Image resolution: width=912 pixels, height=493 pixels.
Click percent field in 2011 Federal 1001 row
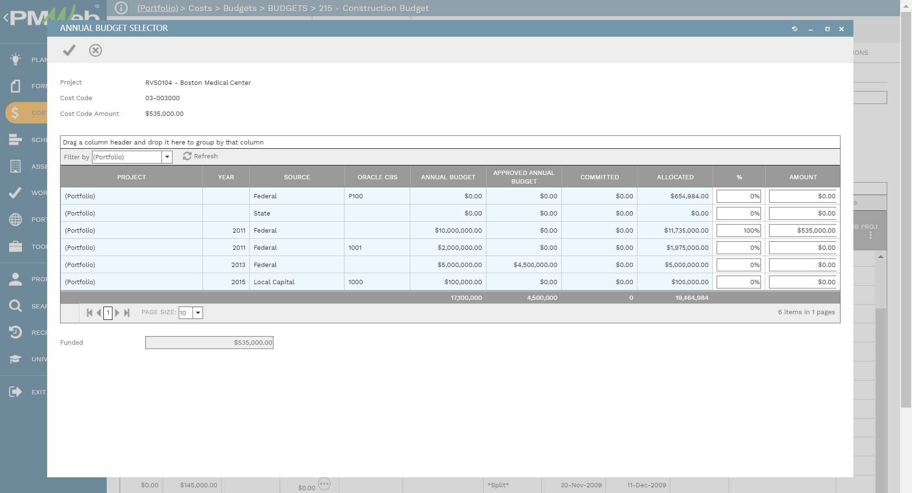tap(739, 247)
